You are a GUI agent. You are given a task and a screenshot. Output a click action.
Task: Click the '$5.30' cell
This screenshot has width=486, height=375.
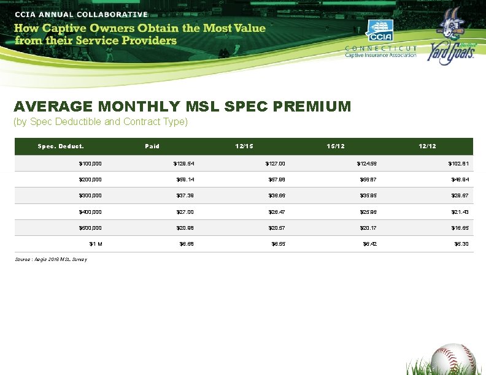[x=461, y=244]
